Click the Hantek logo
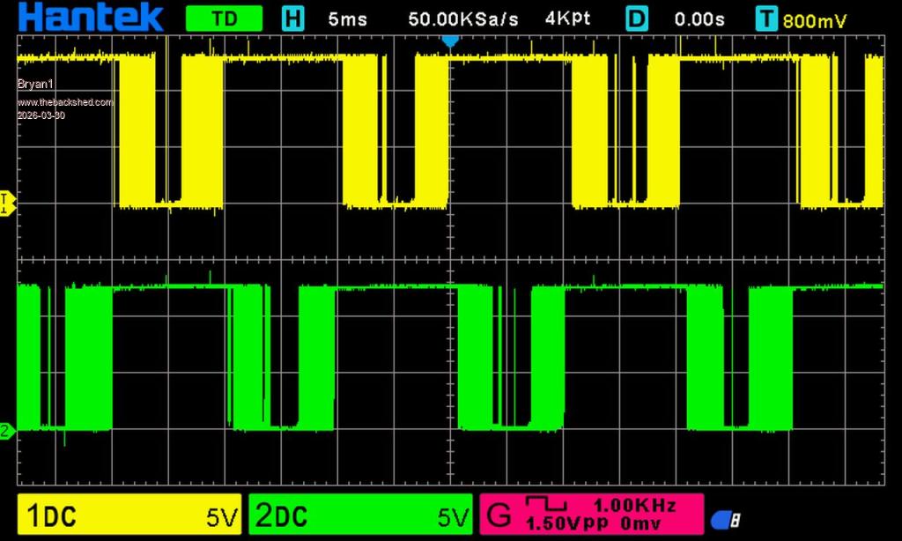The height and width of the screenshot is (541, 902). coord(91,18)
